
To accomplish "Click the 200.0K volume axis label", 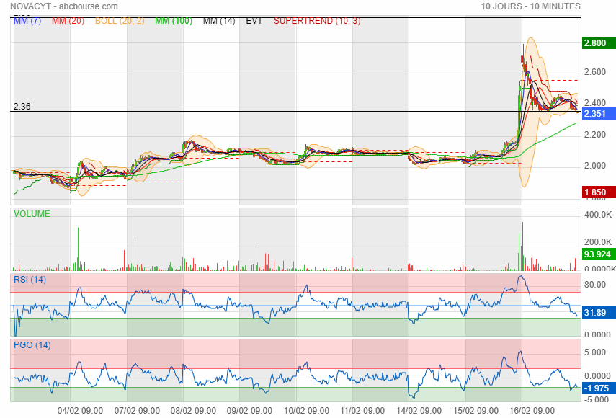I will [598, 242].
